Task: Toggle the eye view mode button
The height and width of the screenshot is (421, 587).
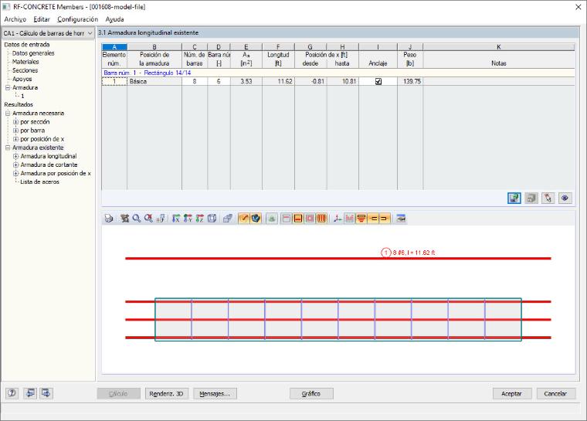Action: (x=565, y=198)
